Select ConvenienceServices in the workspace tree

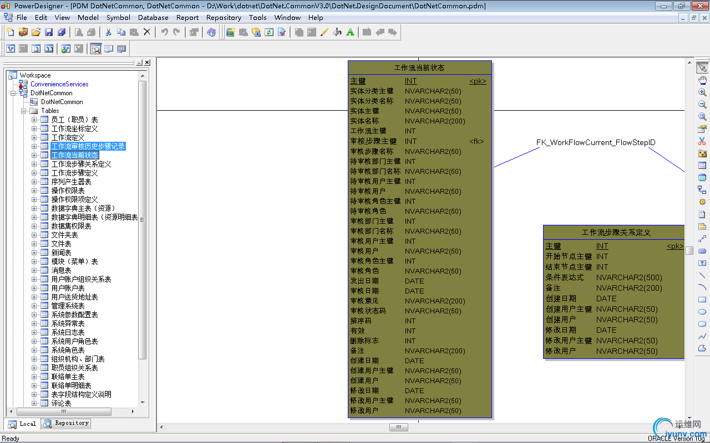59,84
